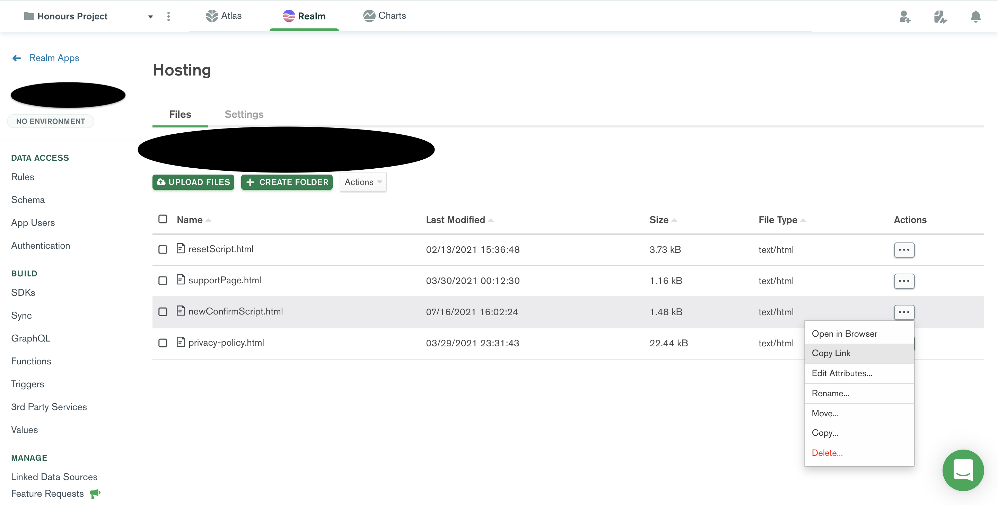Open the project options three-dot menu
The width and height of the screenshot is (998, 505).
pyautogui.click(x=168, y=16)
